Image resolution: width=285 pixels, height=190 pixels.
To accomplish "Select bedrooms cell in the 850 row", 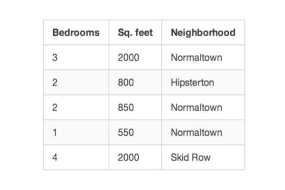I will (76, 107).
